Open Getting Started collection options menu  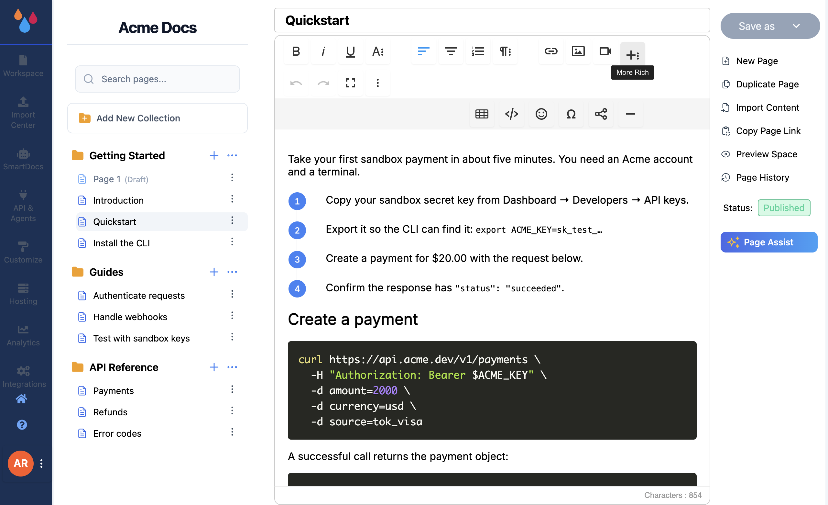pyautogui.click(x=232, y=155)
